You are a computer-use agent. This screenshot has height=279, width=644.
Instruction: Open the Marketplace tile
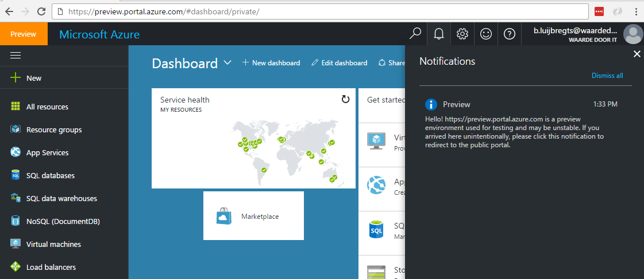click(x=253, y=215)
